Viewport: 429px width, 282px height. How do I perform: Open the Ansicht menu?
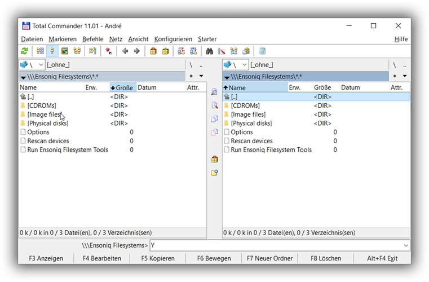[x=138, y=39]
